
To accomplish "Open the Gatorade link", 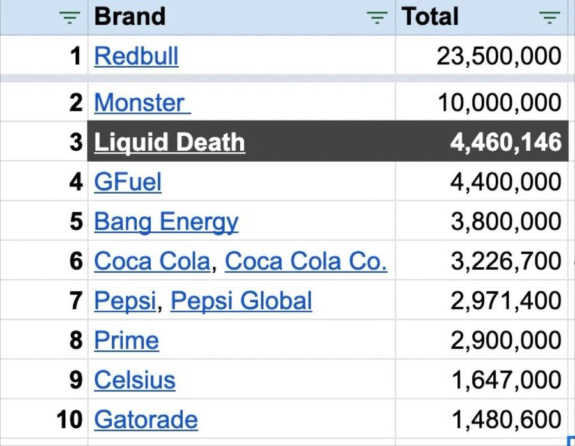I will [x=146, y=420].
